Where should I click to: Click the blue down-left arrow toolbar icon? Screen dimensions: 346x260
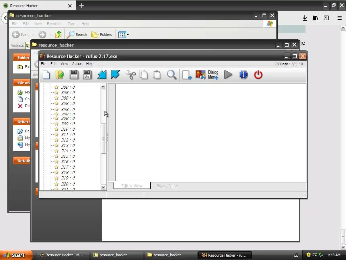pos(102,74)
